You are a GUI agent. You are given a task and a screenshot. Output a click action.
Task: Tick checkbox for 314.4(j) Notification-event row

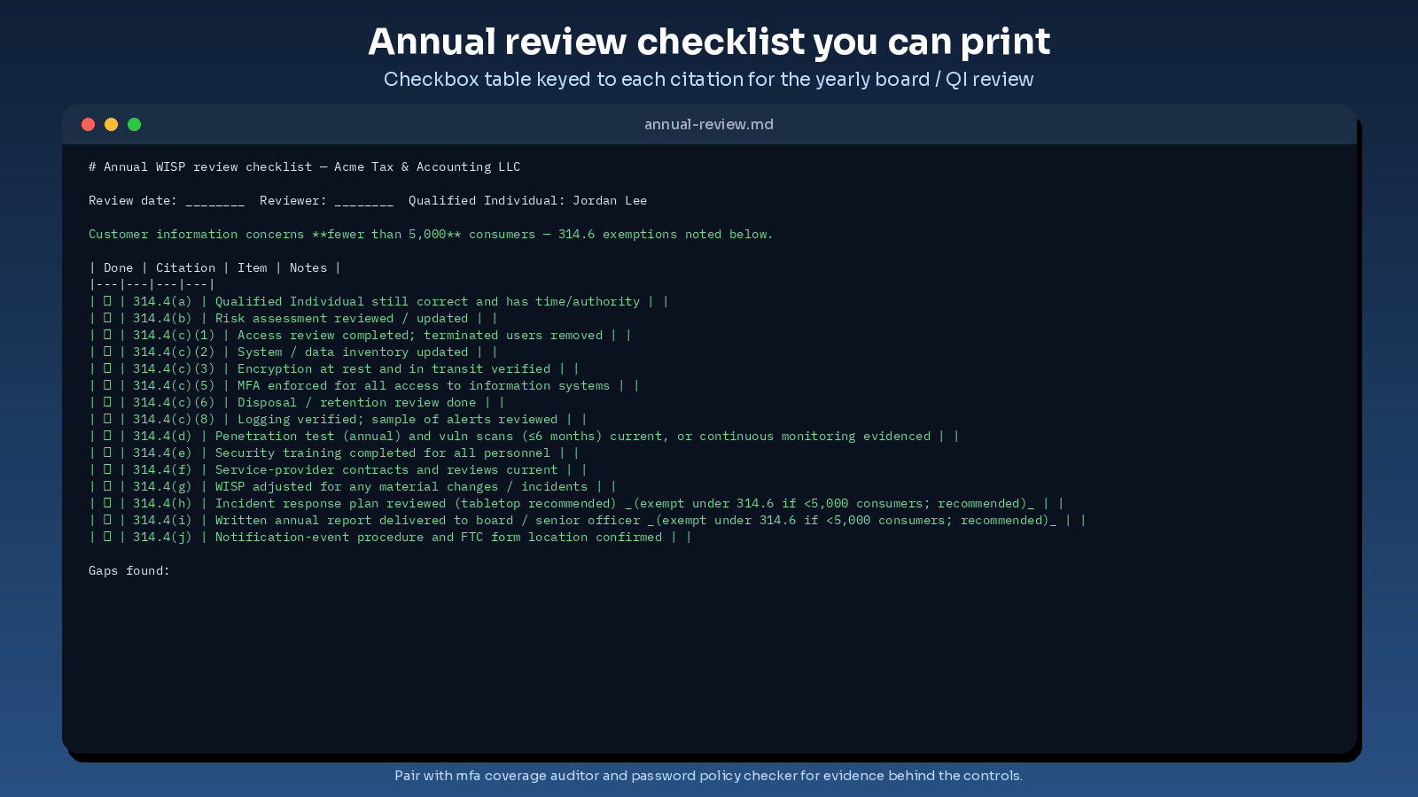point(107,537)
